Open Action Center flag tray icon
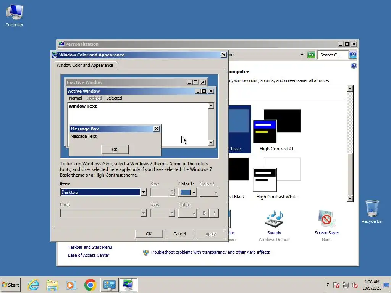 (x=336, y=285)
